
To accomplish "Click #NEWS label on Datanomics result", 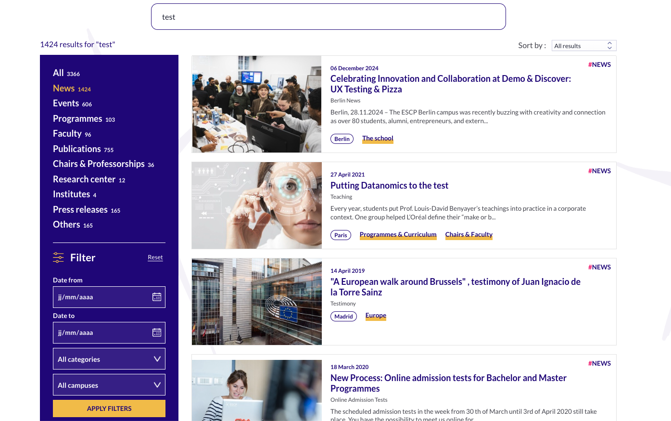I will click(x=599, y=171).
